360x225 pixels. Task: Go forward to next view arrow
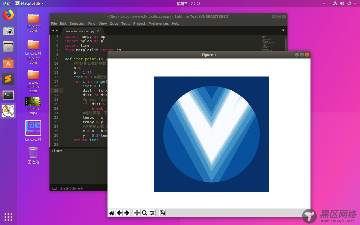point(127,213)
